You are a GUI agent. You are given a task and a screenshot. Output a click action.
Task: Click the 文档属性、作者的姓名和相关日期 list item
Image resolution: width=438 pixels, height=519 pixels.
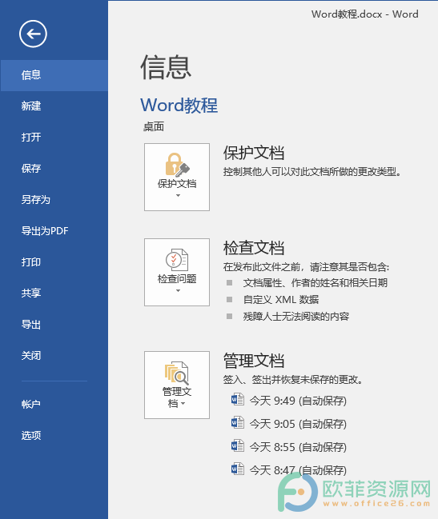pos(315,282)
